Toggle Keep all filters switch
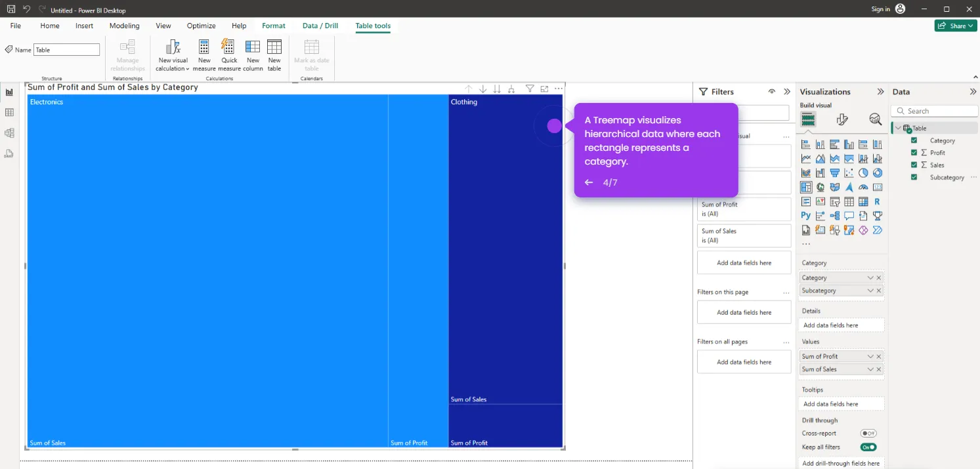 point(868,447)
